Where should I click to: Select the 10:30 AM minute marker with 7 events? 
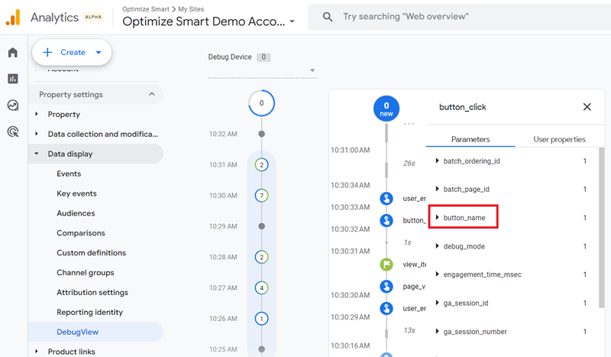tap(261, 196)
